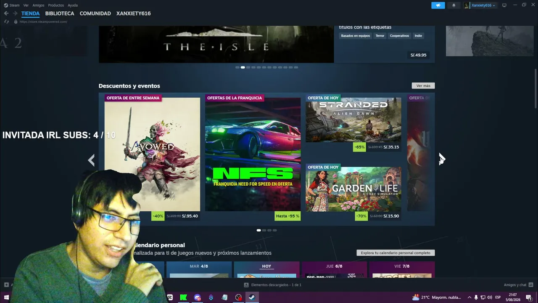Open the Ver menu
This screenshot has width=538, height=303.
[x=26, y=5]
